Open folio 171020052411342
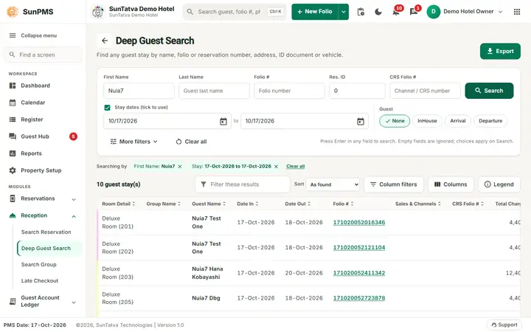 click(x=359, y=273)
